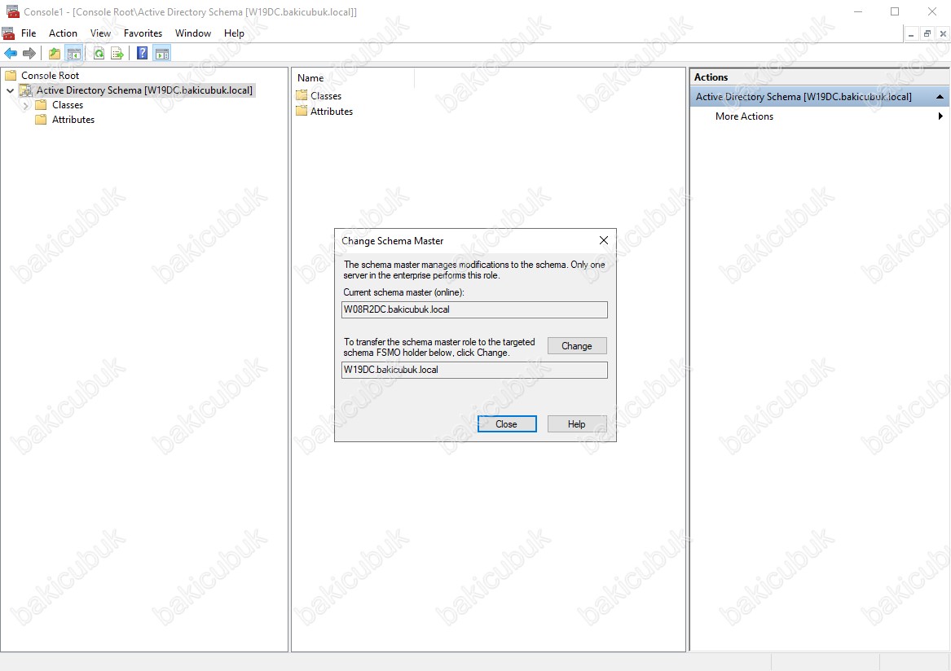Close dialog with the X button

(x=604, y=241)
